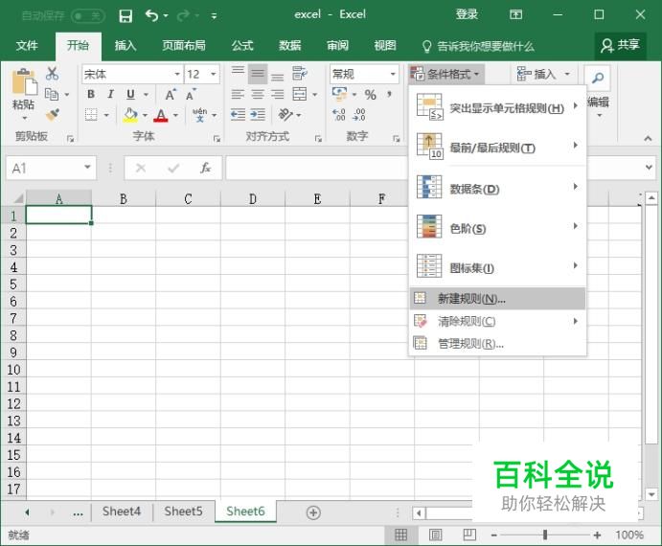The image size is (662, 546).
Task: Switch to Sheet4 tab
Action: [122, 512]
